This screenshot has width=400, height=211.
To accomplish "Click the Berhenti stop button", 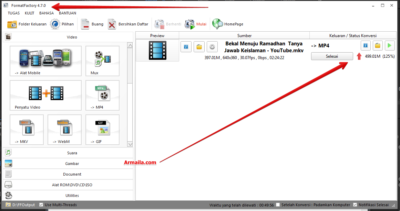I will coord(167,24).
